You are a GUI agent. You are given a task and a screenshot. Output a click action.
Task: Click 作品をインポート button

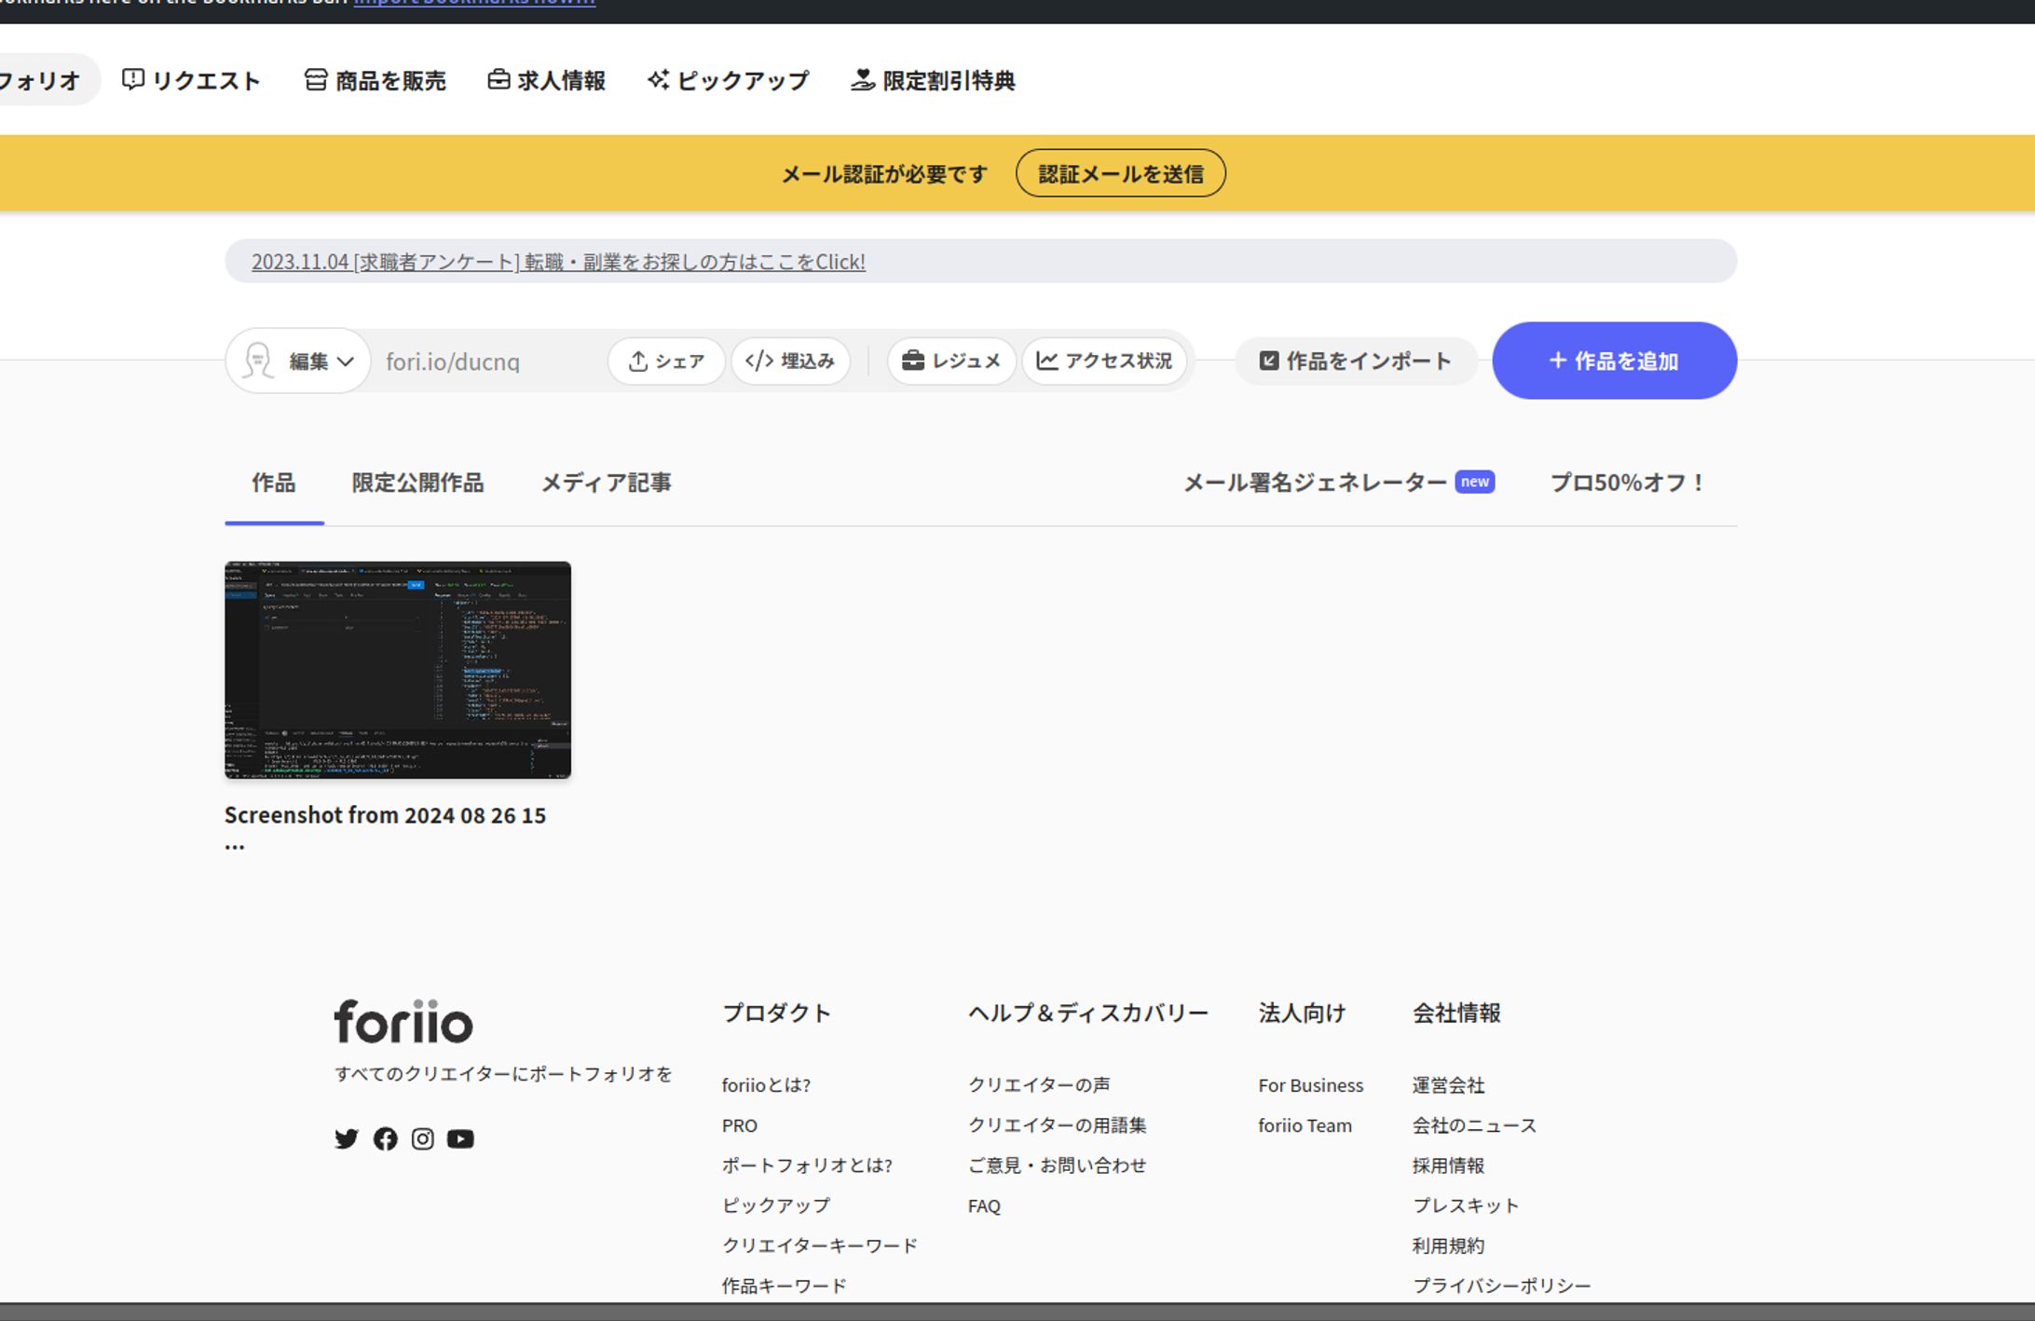click(x=1356, y=361)
